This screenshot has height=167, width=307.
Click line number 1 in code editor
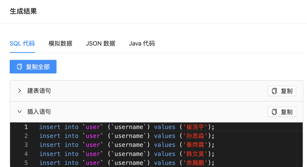coord(26,127)
